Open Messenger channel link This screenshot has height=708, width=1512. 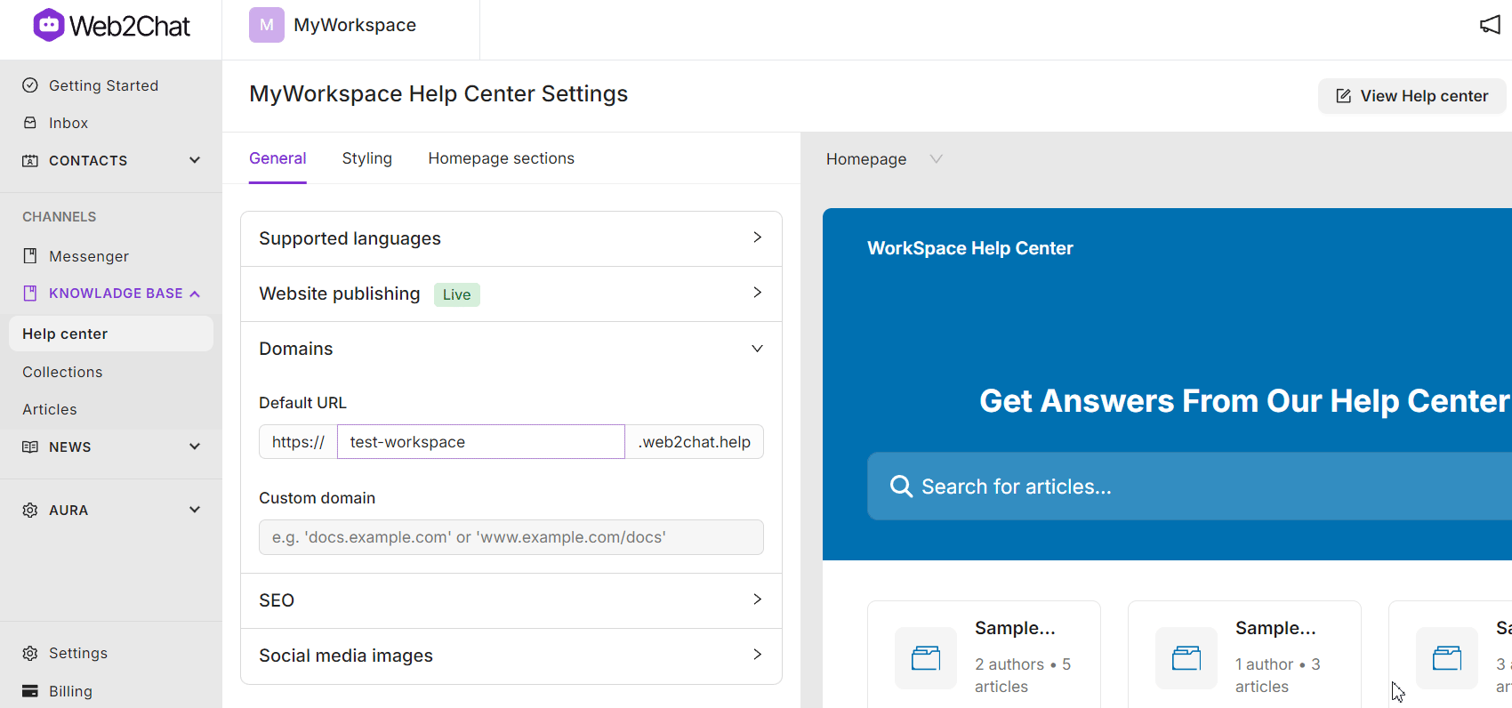[89, 256]
